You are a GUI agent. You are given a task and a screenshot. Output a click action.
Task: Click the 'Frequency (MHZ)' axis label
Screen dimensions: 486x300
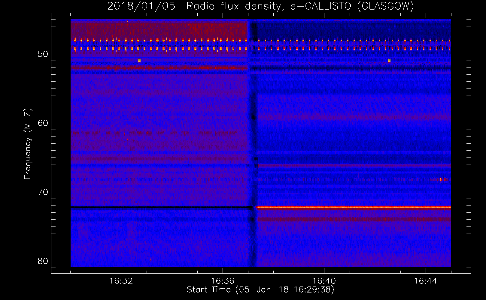(28, 144)
